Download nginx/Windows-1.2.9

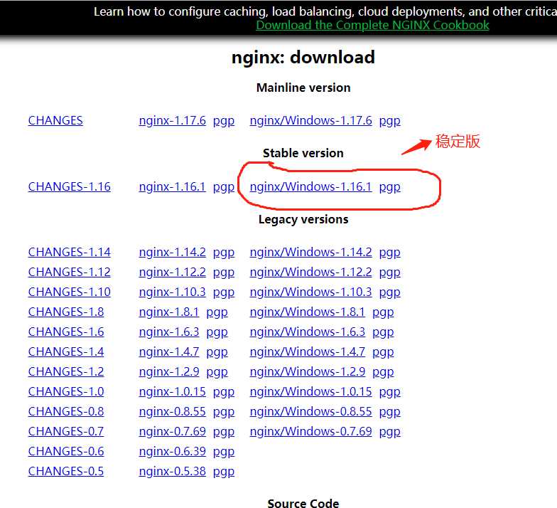click(x=308, y=371)
